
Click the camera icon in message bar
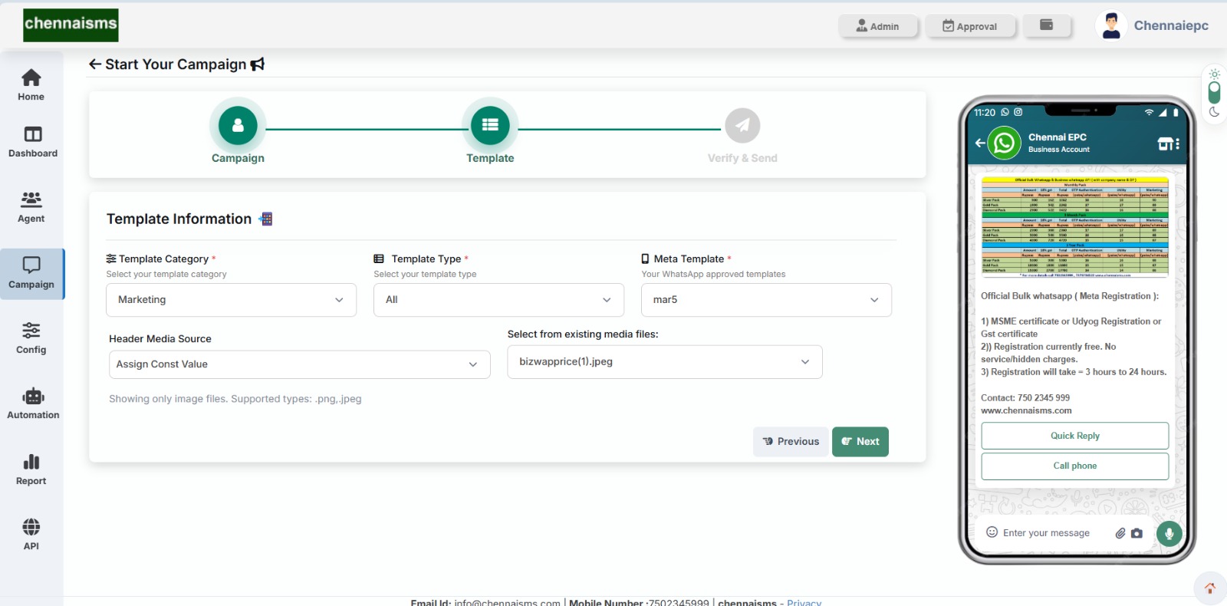[x=1137, y=533]
